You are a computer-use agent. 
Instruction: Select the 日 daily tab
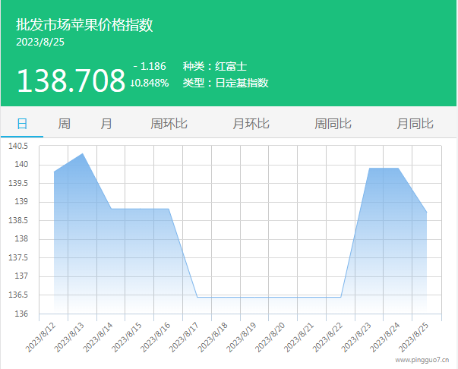(x=22, y=124)
